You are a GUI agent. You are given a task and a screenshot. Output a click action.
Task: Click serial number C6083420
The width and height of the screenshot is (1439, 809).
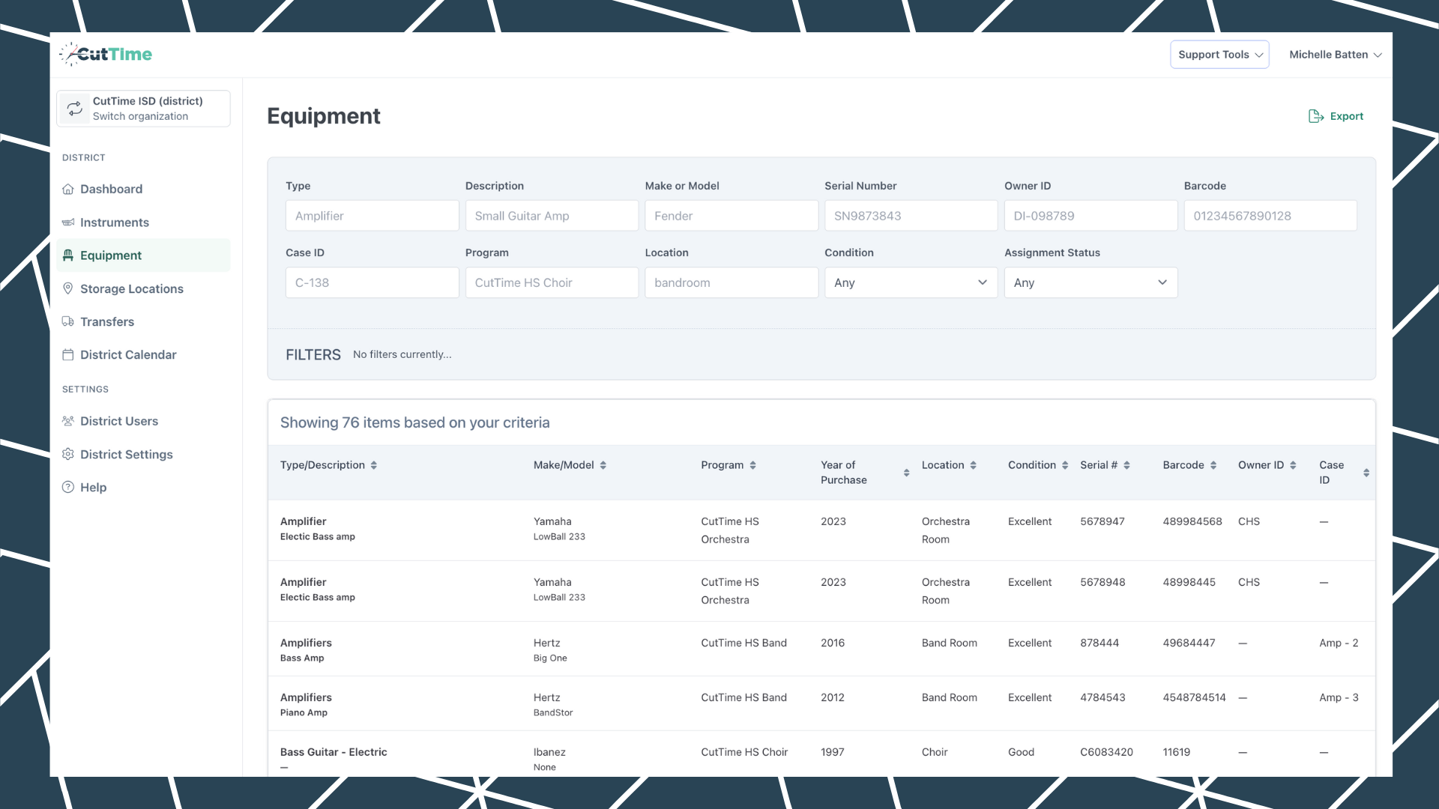click(1106, 752)
